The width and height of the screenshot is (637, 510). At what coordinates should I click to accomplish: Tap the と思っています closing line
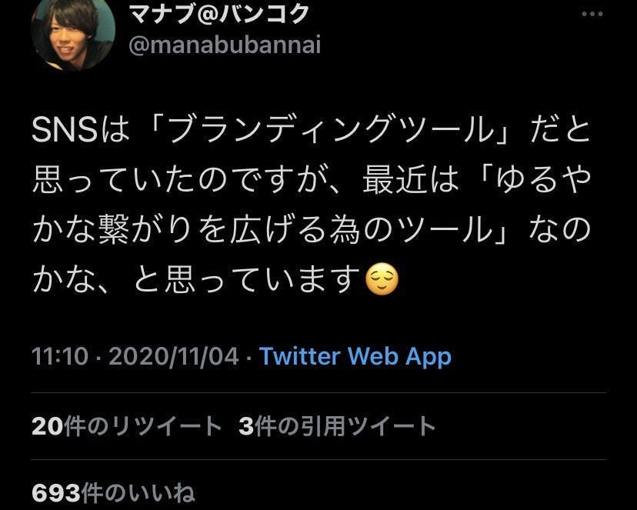tap(247, 280)
